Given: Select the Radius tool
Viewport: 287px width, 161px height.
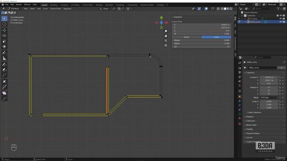Looking at the screenshot, I should point(4,81).
